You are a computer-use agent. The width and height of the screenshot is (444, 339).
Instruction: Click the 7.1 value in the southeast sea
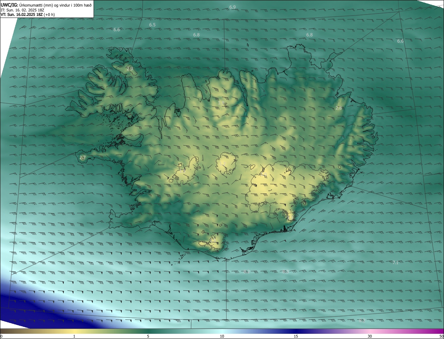(x=395, y=263)
